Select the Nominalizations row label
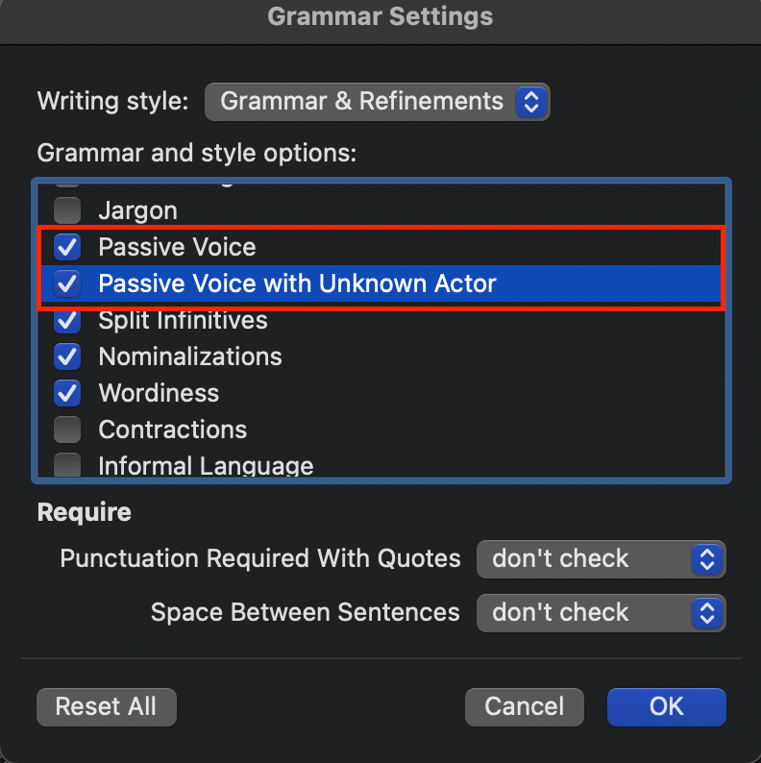This screenshot has width=761, height=763. (190, 357)
